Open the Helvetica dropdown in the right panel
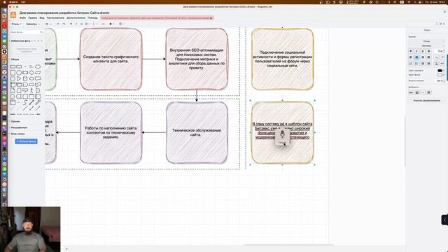This screenshot has height=252, width=448. pos(426,45)
